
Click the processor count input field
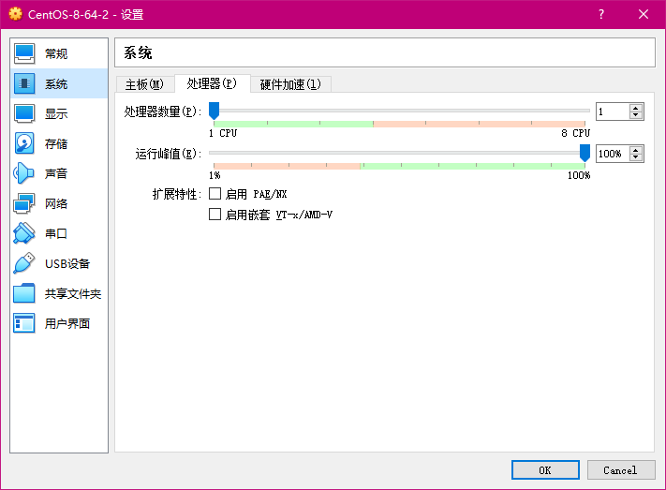(613, 111)
